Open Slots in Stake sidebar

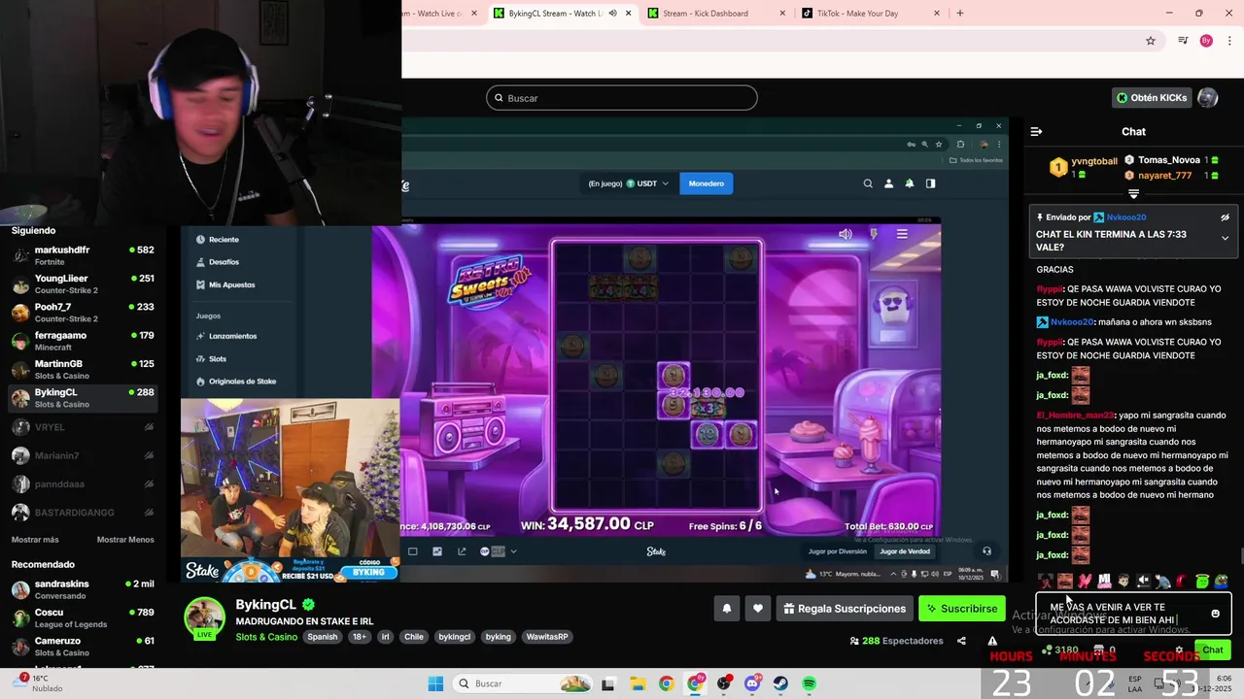pyautogui.click(x=216, y=359)
